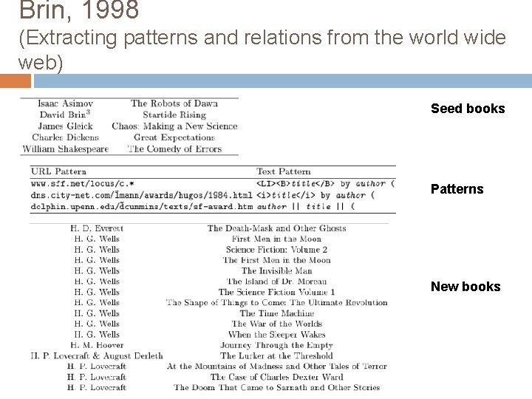Click 'Journey Through the Empty' title
This screenshot has width=532, height=399.
pyautogui.click(x=276, y=345)
